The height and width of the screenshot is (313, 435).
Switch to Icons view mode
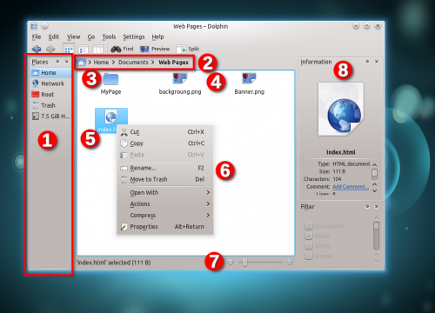point(69,50)
